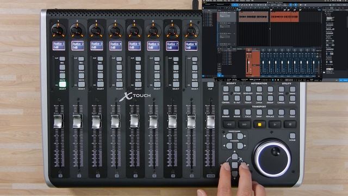Toggle the transport section Solo button
Viewport: 348px width, 196px height.
293,112
